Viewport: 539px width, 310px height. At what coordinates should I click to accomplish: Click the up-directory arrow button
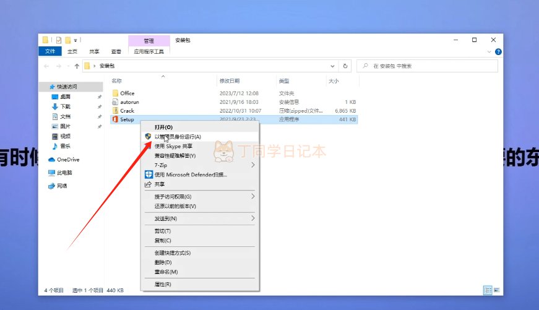point(76,66)
